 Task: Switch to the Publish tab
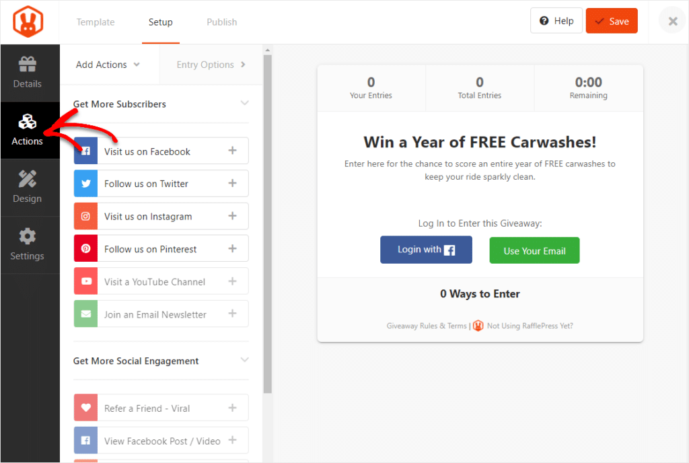(221, 22)
